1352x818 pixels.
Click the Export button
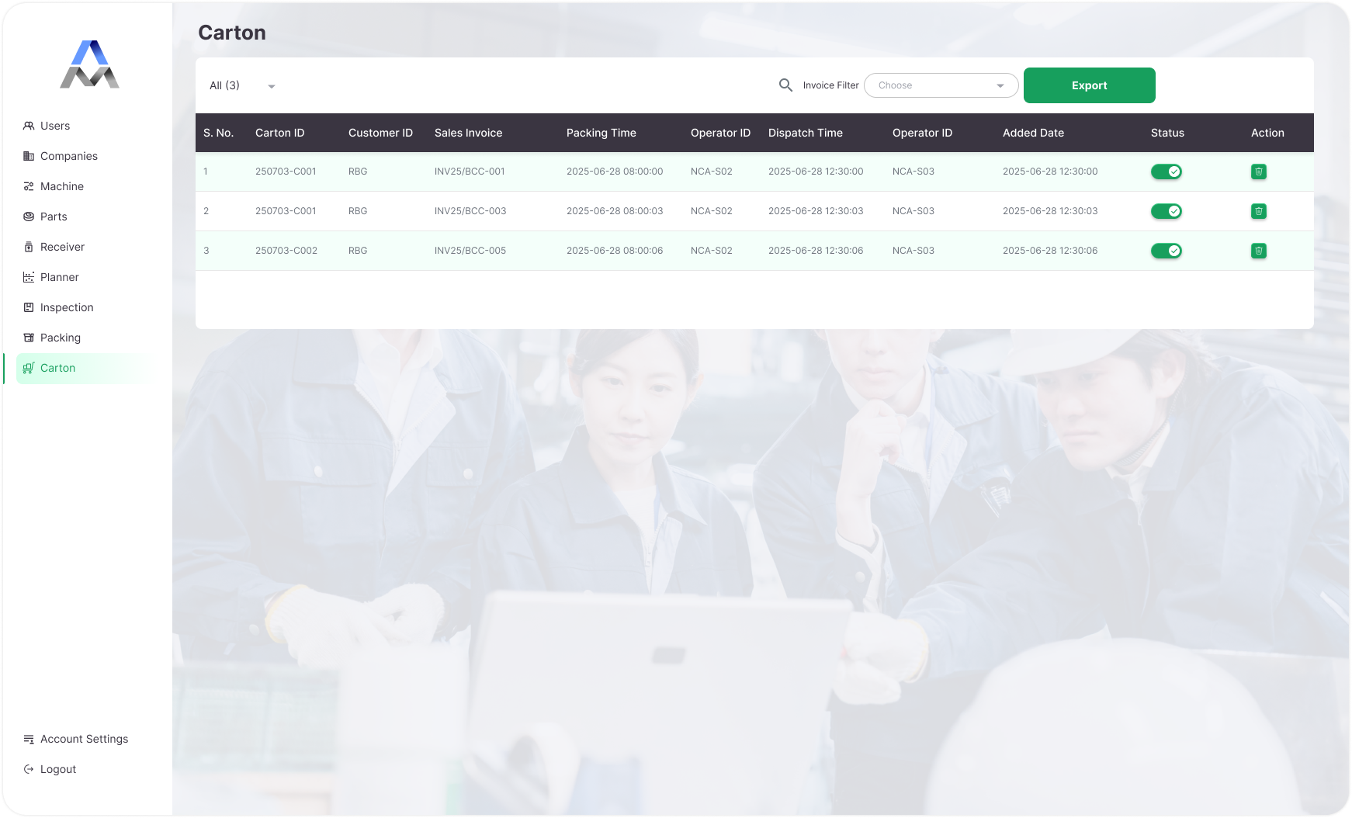(x=1089, y=85)
